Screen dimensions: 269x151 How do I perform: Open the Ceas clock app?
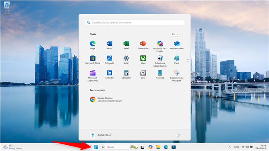tap(143, 74)
